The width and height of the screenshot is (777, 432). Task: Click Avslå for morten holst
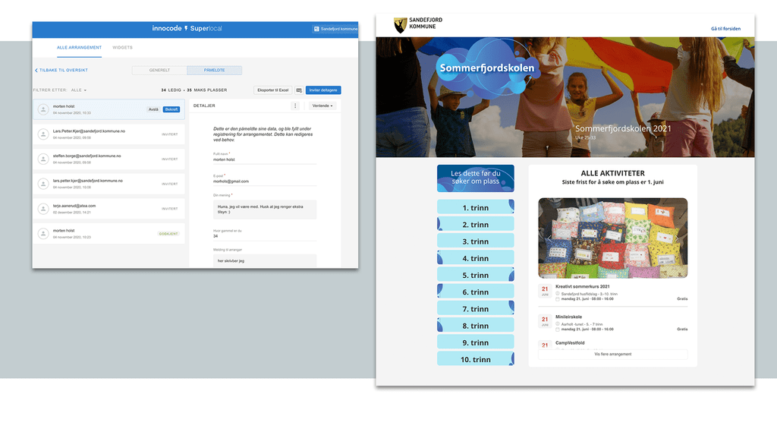pyautogui.click(x=153, y=109)
